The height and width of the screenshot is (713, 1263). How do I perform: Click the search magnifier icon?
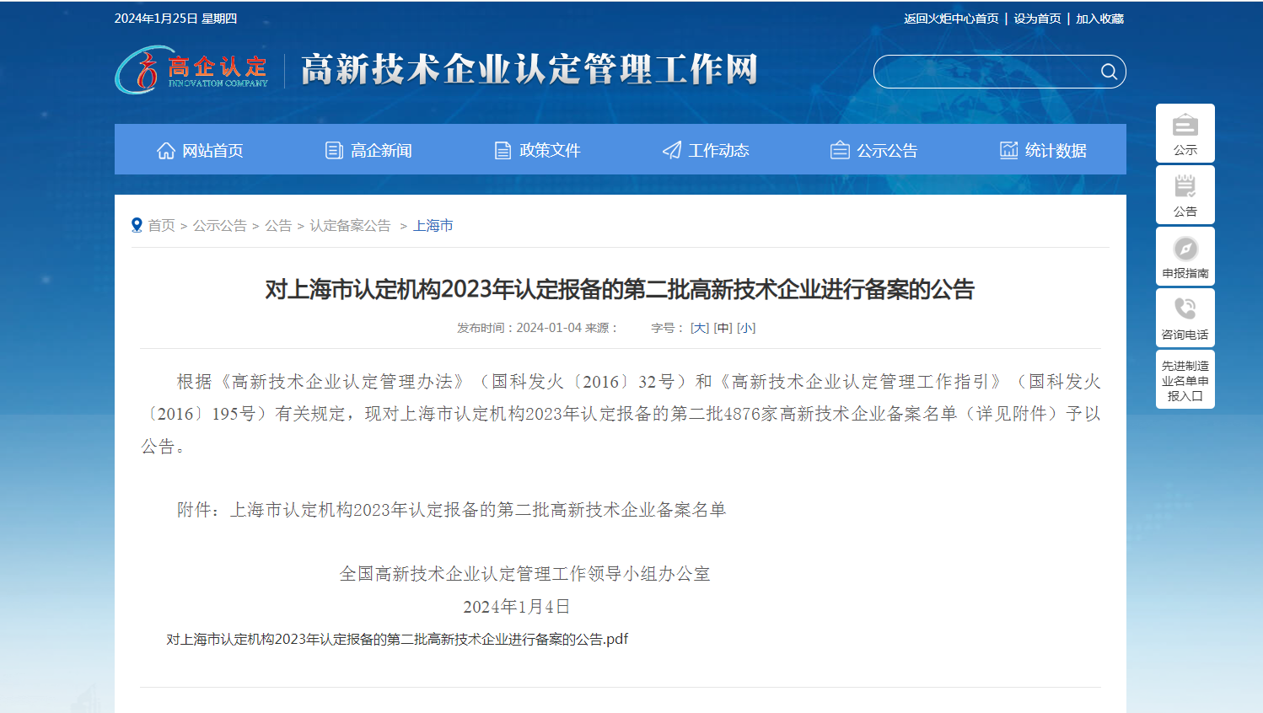(x=1109, y=72)
